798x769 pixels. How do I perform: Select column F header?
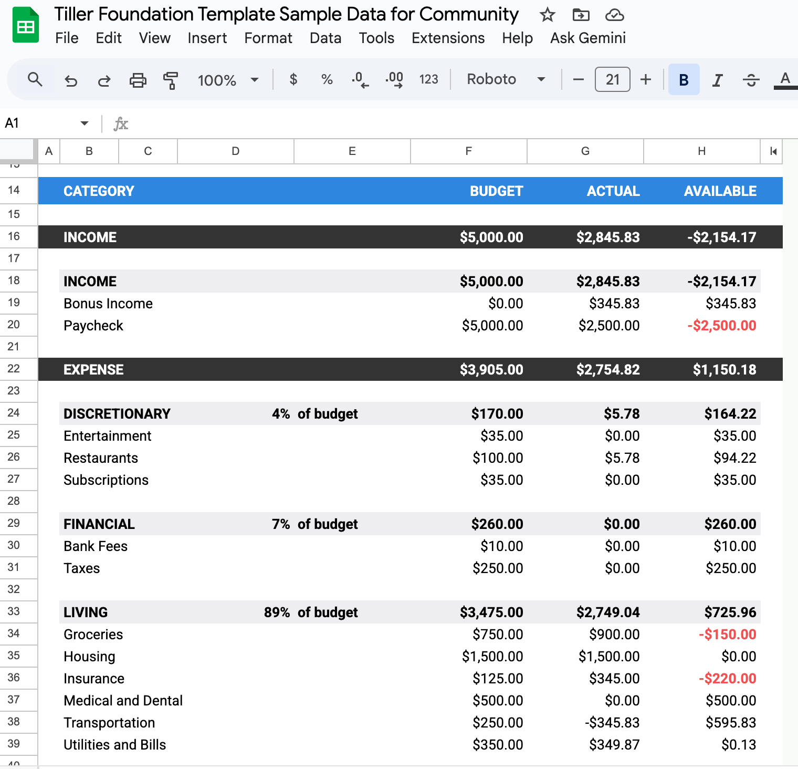tap(469, 151)
